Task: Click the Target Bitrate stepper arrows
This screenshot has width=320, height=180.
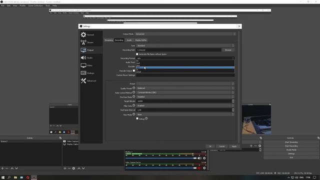Action: tap(233, 101)
